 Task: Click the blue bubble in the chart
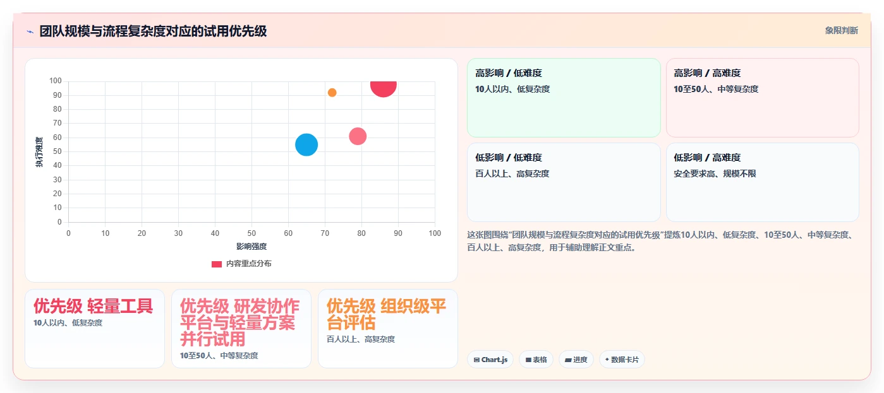(306, 144)
